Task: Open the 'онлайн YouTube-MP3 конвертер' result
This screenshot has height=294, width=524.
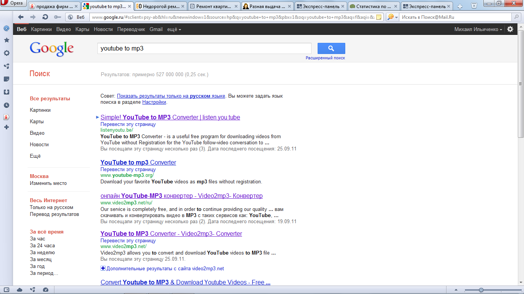Action: [181, 196]
